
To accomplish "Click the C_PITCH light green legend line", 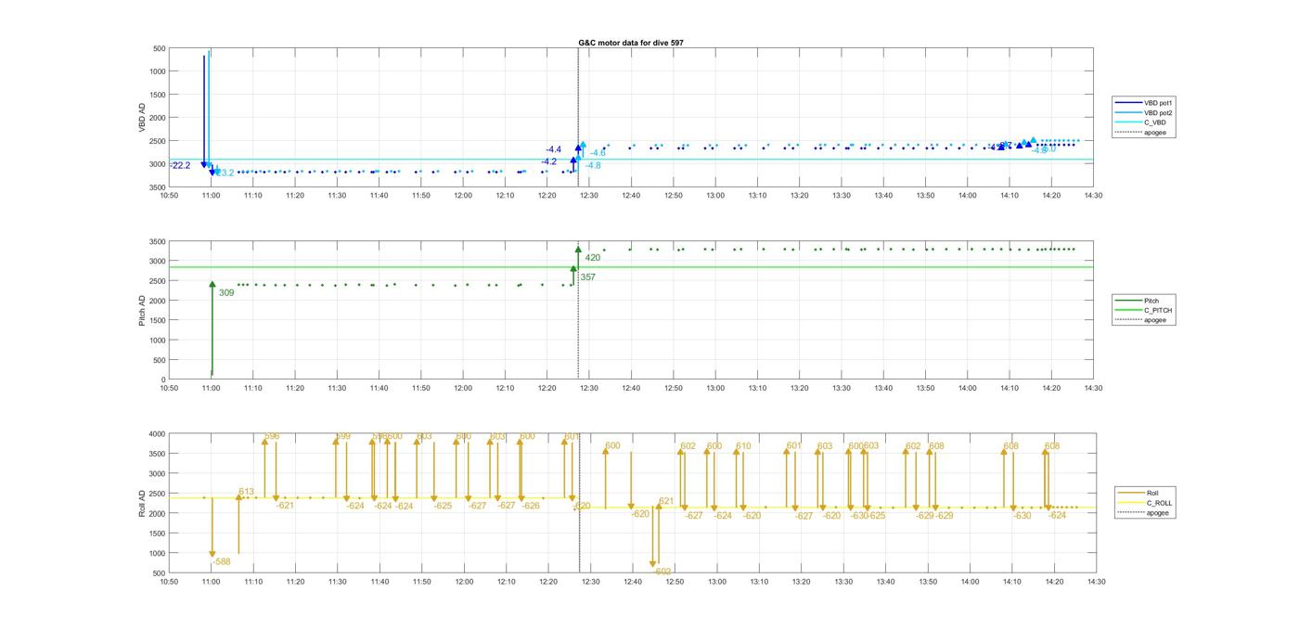I will coord(1129,311).
